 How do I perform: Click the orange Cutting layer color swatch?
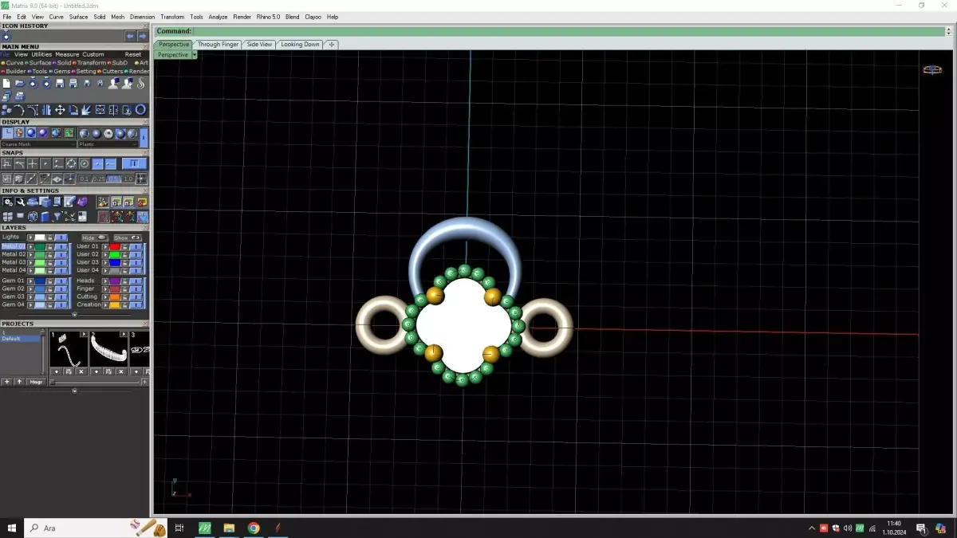(x=115, y=297)
